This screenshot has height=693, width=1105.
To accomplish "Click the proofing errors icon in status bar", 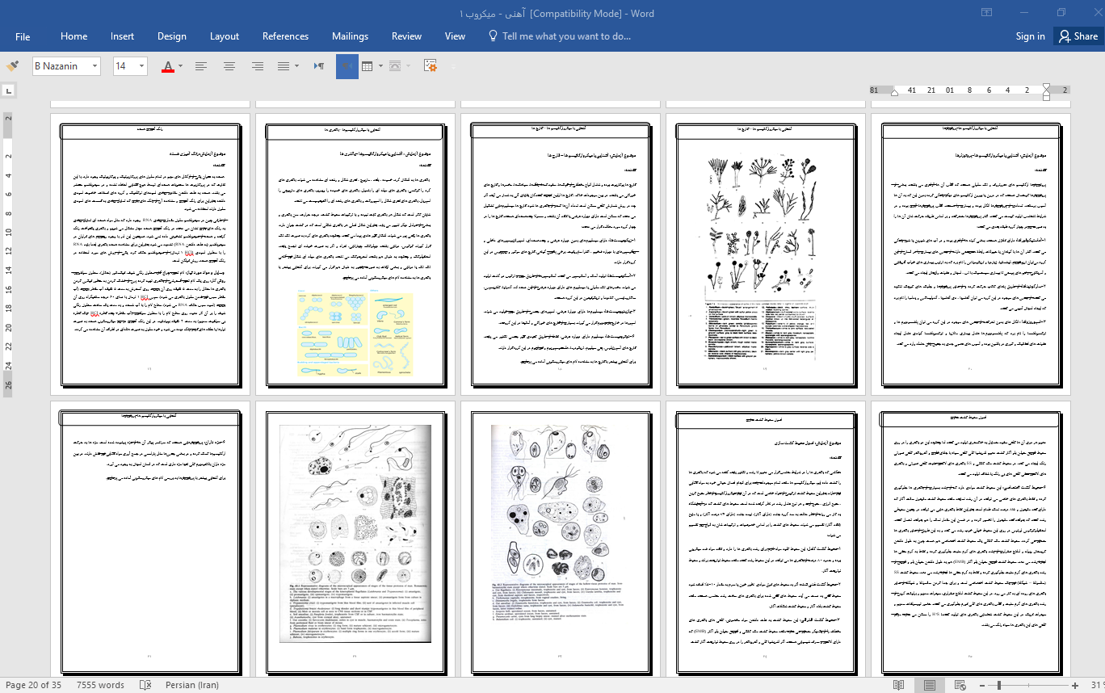I will point(147,685).
